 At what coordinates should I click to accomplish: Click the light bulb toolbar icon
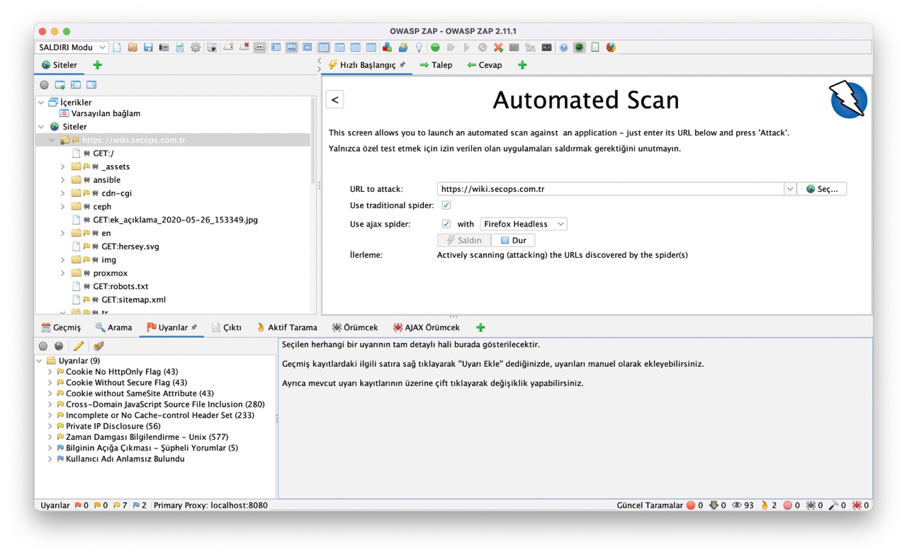pos(419,47)
